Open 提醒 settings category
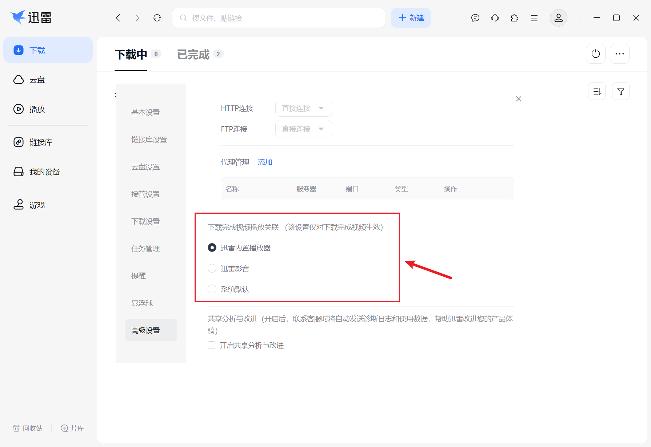This screenshot has width=651, height=447. click(x=139, y=276)
